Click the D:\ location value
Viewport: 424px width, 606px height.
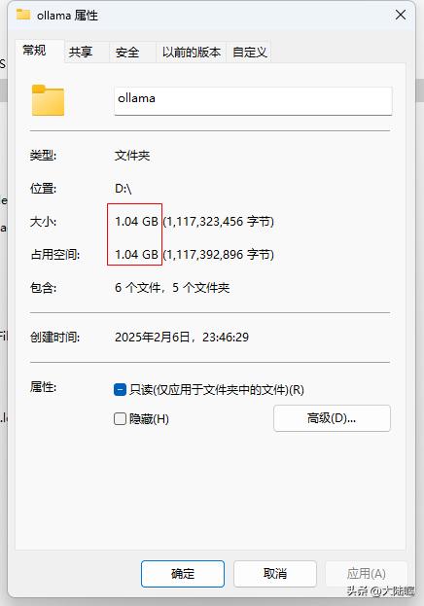click(x=124, y=189)
